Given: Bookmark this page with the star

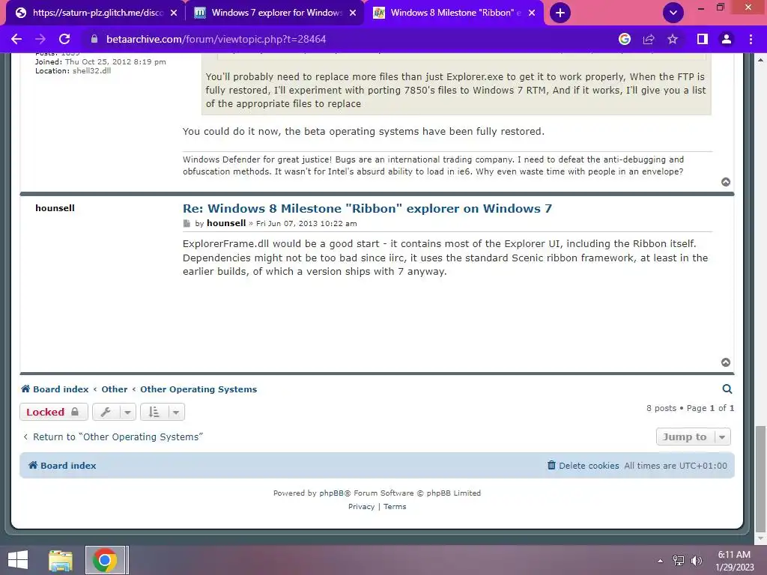Looking at the screenshot, I should (673, 39).
